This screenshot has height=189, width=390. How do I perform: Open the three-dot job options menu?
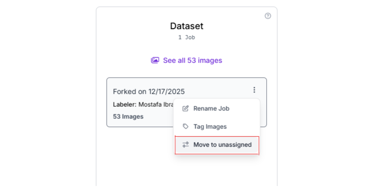tap(254, 90)
